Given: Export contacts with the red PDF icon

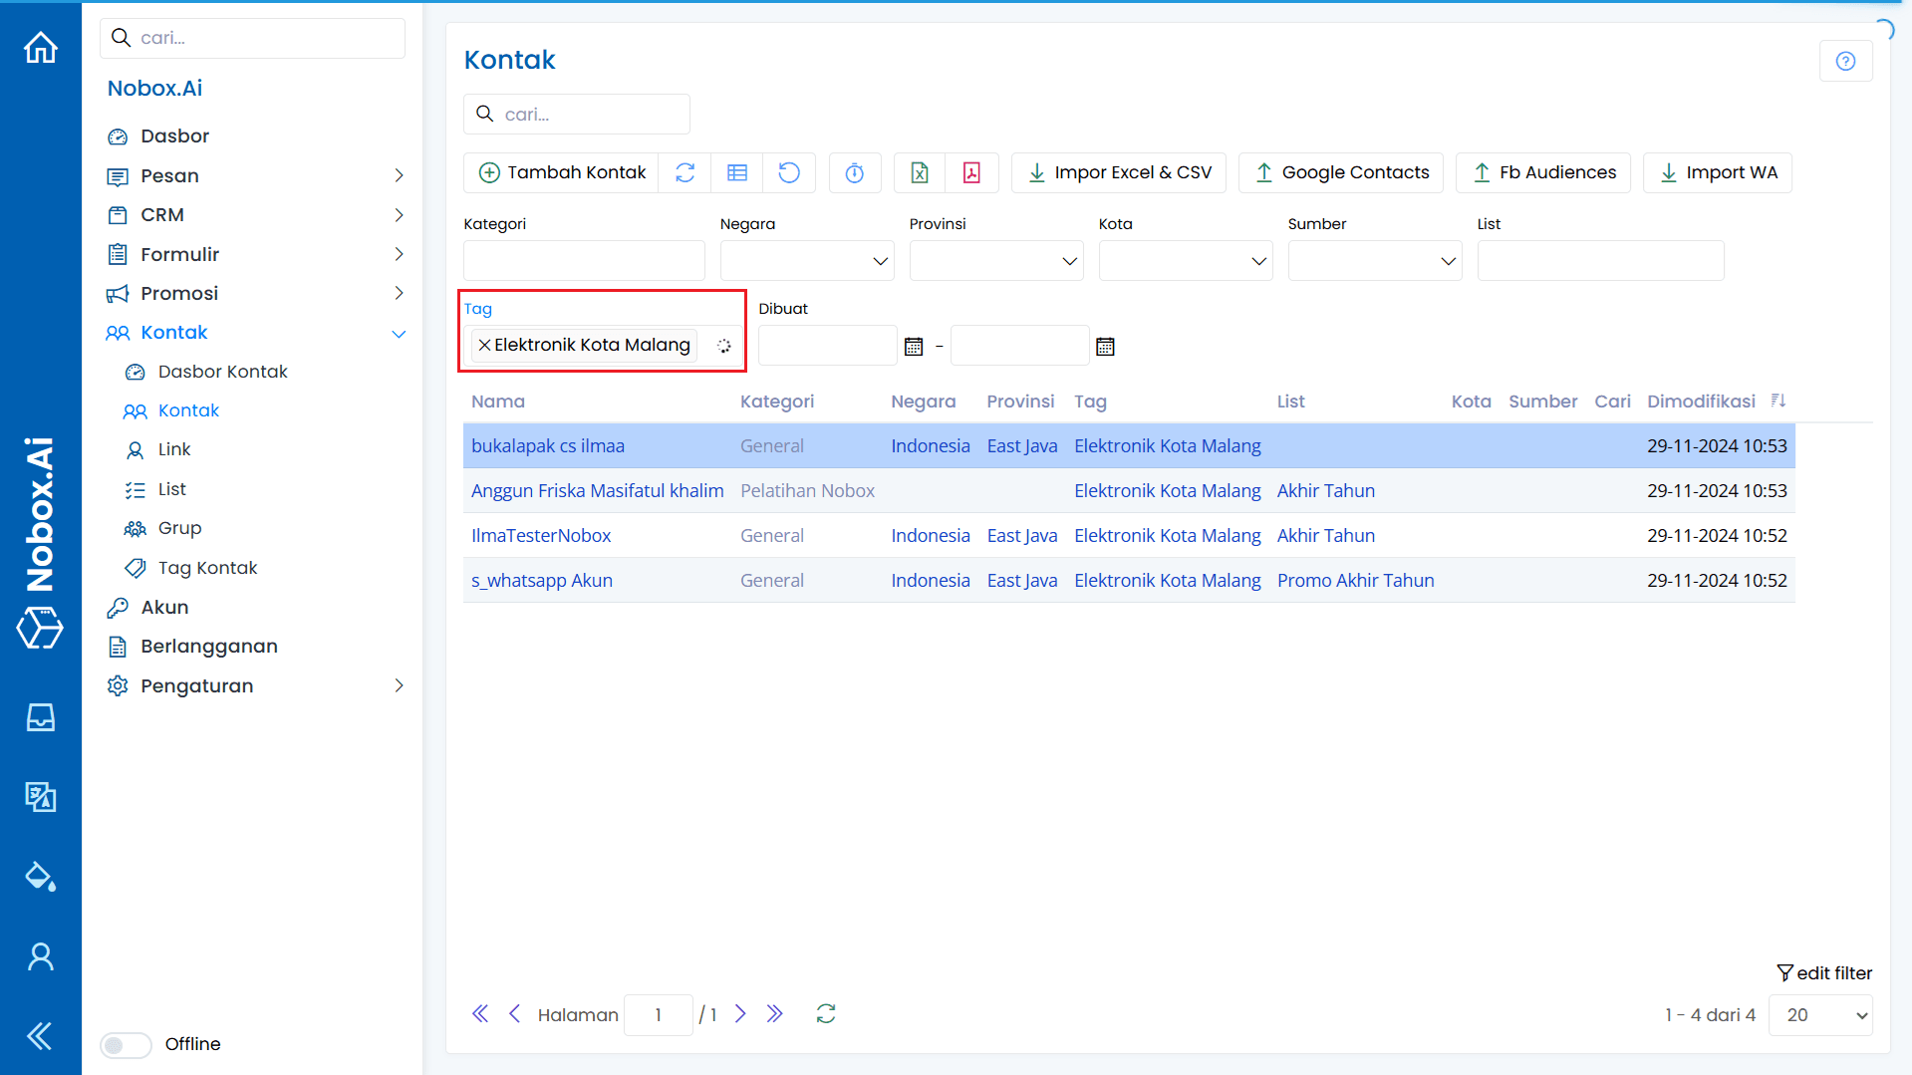Looking at the screenshot, I should point(972,172).
